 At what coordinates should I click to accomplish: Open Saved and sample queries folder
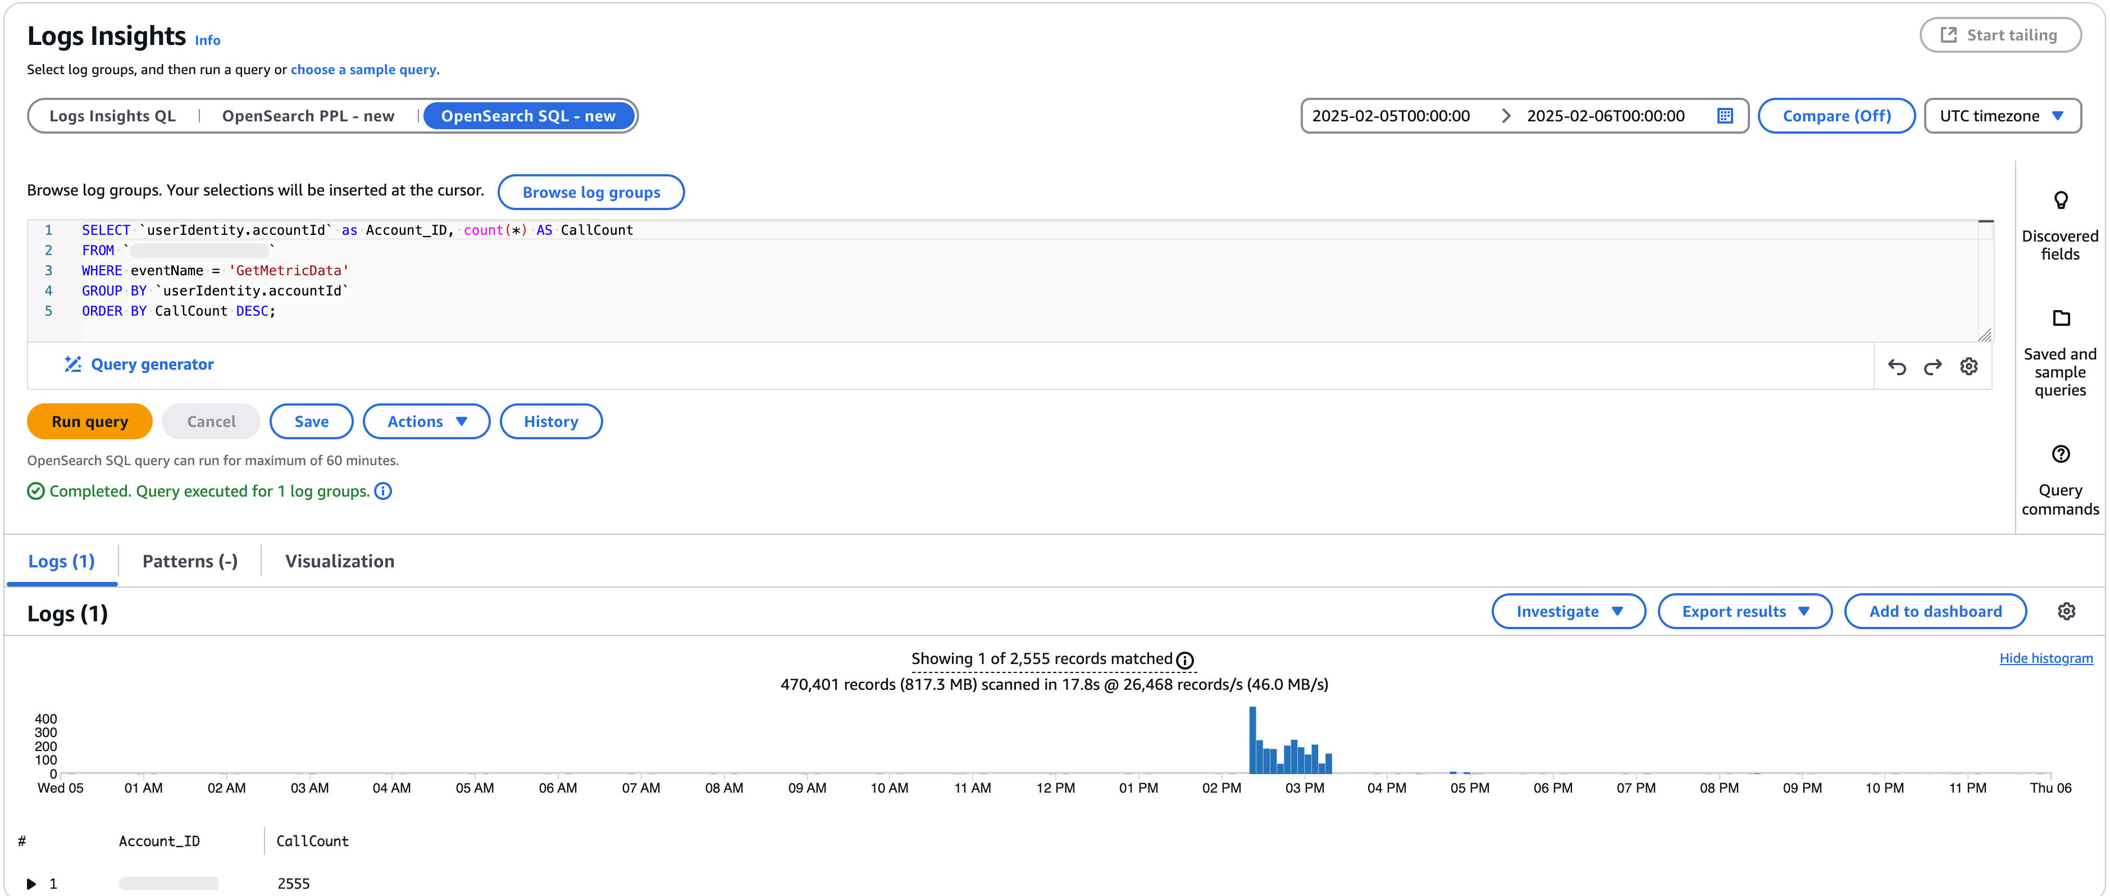click(x=2060, y=319)
